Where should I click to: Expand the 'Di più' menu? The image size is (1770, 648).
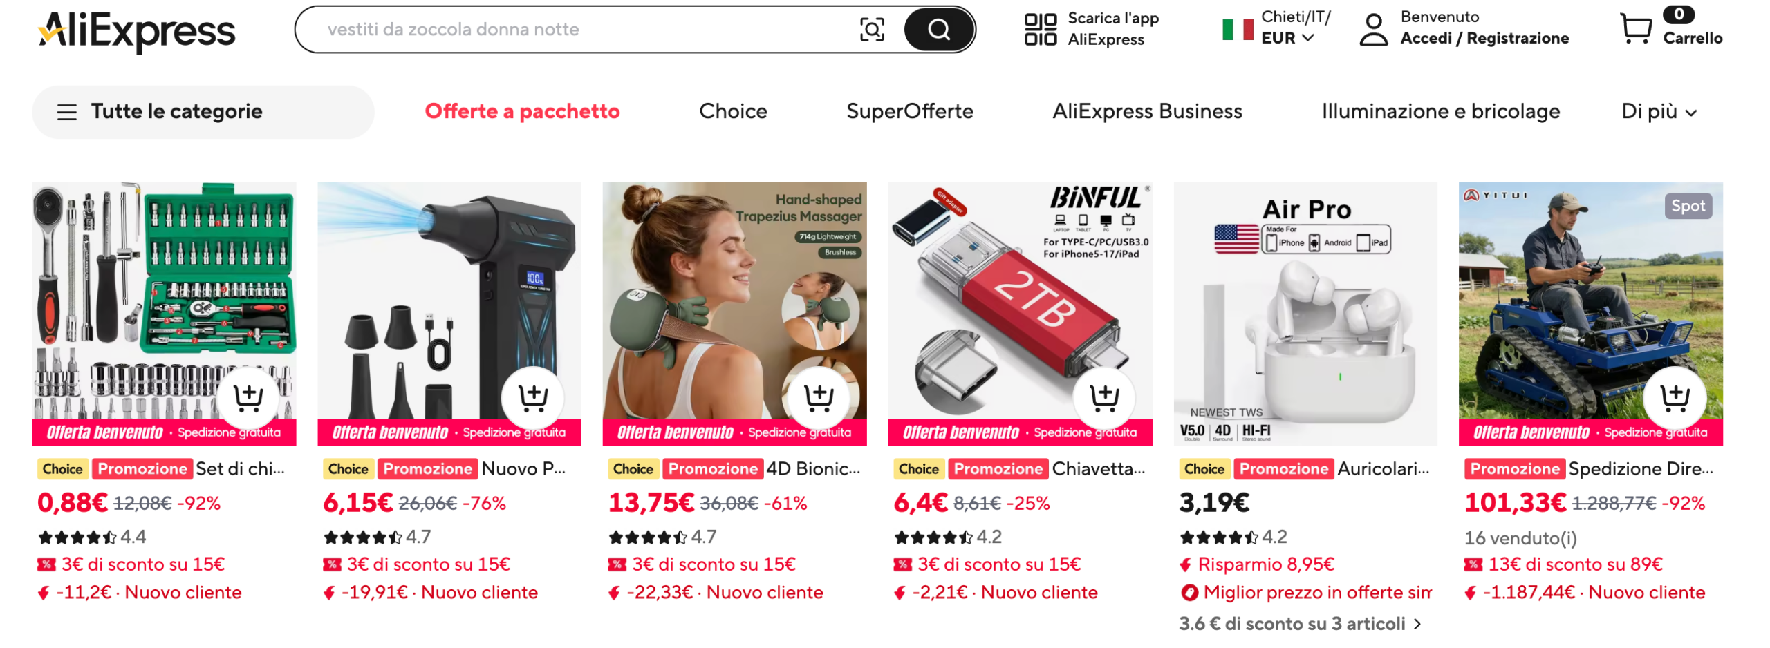pos(1657,111)
